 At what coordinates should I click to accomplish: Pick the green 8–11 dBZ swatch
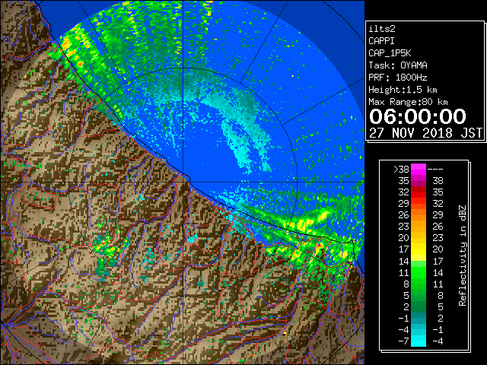419,284
